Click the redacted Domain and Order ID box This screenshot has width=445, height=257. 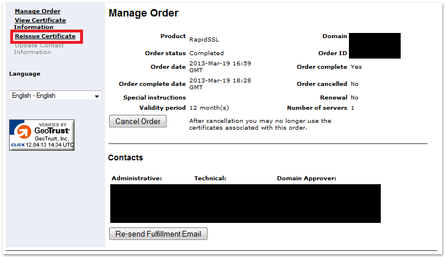point(375,45)
